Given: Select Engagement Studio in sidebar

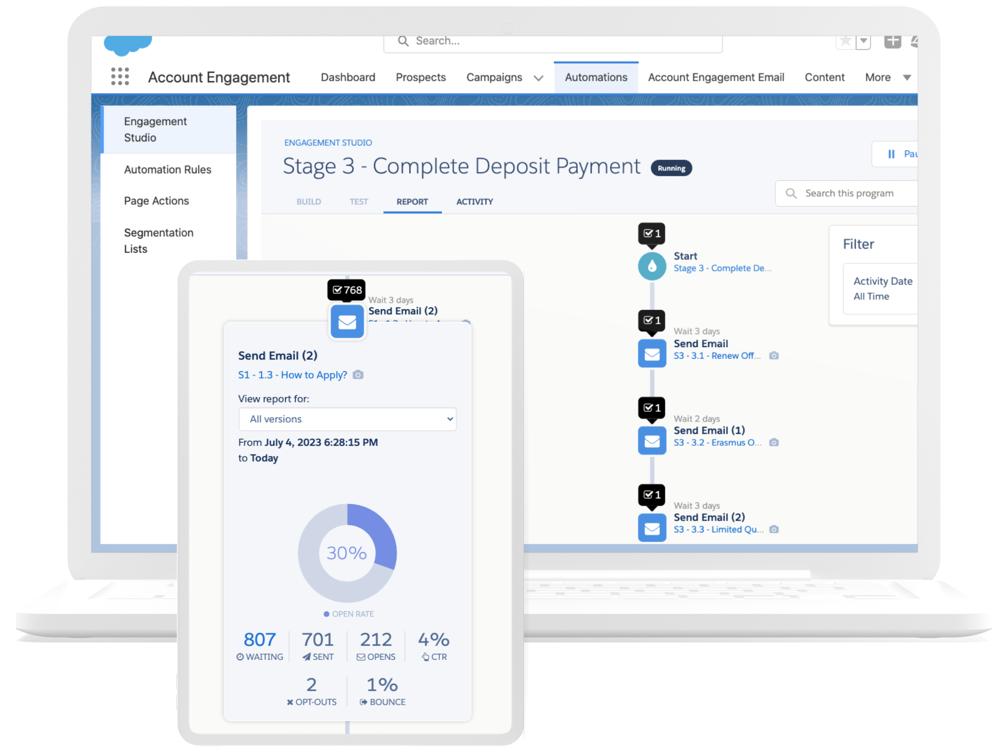Looking at the screenshot, I should 169,129.
